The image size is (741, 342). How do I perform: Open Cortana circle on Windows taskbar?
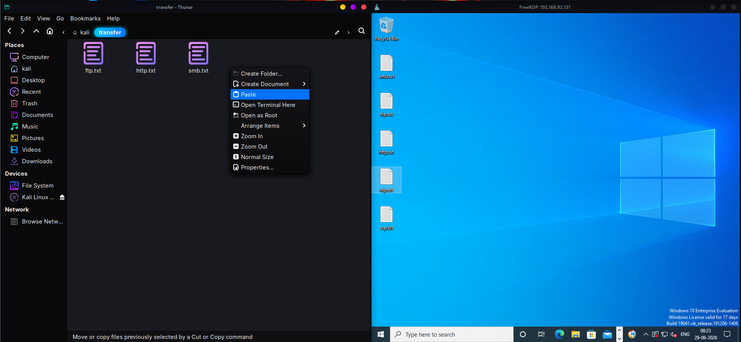click(523, 334)
